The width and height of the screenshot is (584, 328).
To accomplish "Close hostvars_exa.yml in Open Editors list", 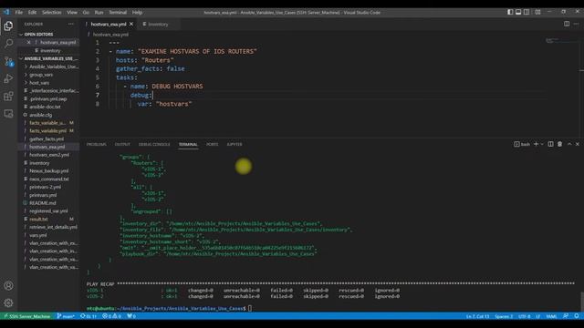I will coord(28,43).
